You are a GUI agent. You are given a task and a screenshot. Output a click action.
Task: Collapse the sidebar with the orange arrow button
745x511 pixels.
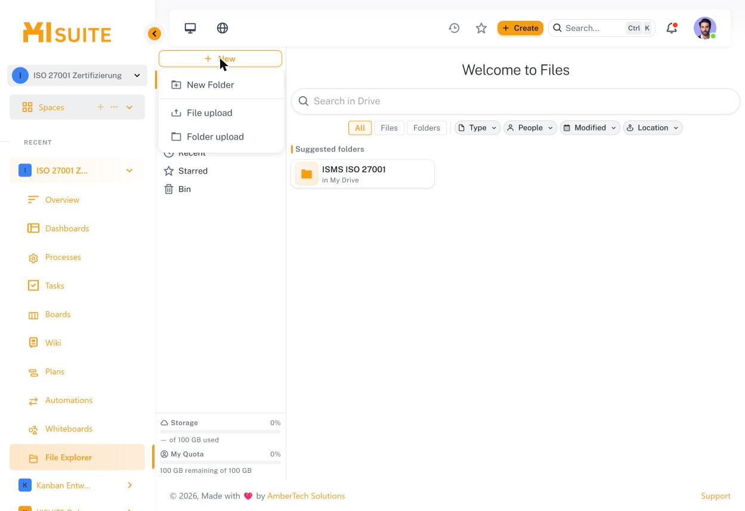pyautogui.click(x=154, y=34)
